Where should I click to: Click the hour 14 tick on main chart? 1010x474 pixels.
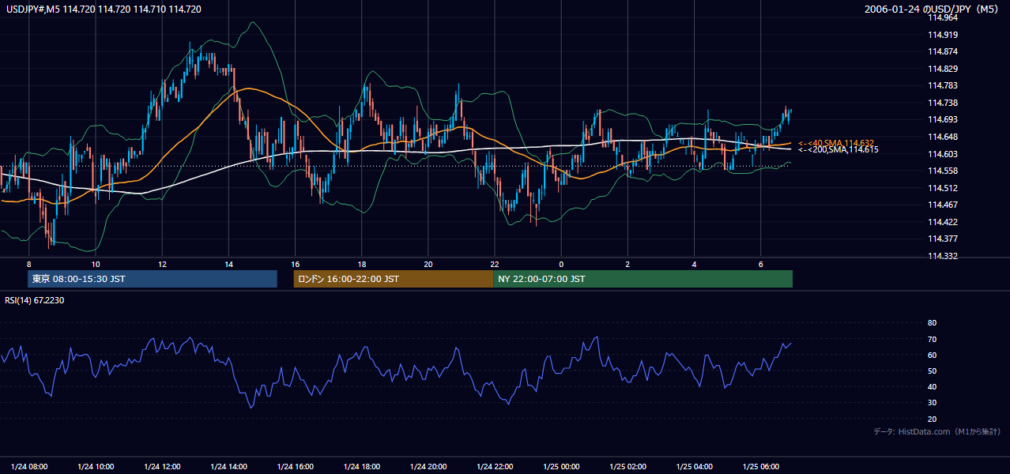pos(228,263)
